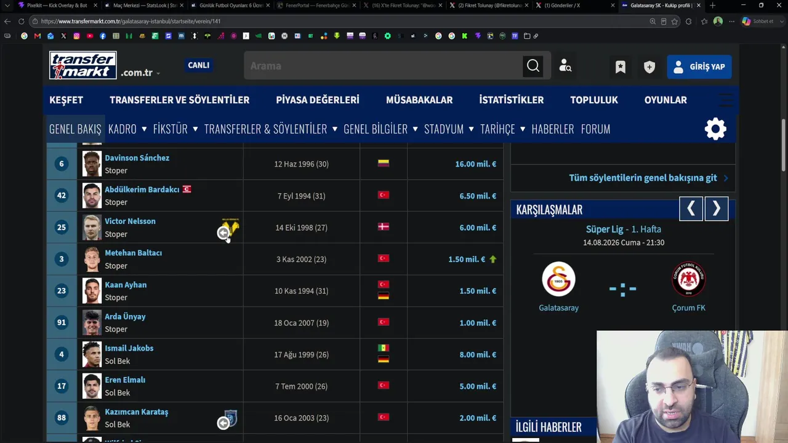Click Abdülkerim Bardakcı's player photo
The image size is (788, 443).
92,196
